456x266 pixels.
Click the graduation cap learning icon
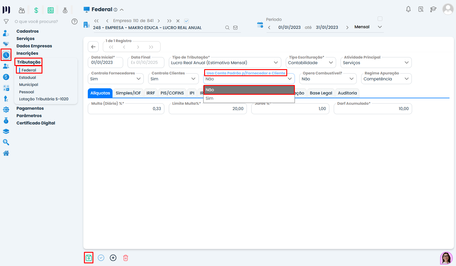433,9
